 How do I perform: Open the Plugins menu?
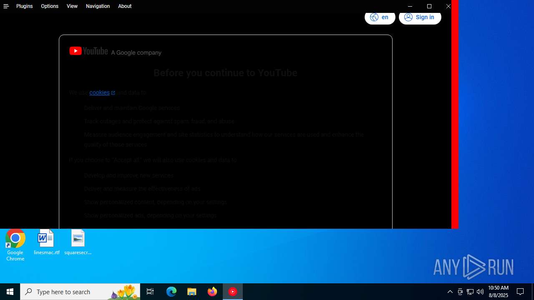25,6
